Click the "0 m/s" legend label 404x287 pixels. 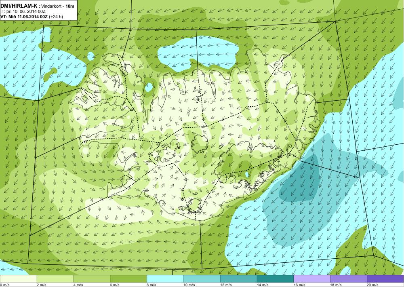click(5, 285)
